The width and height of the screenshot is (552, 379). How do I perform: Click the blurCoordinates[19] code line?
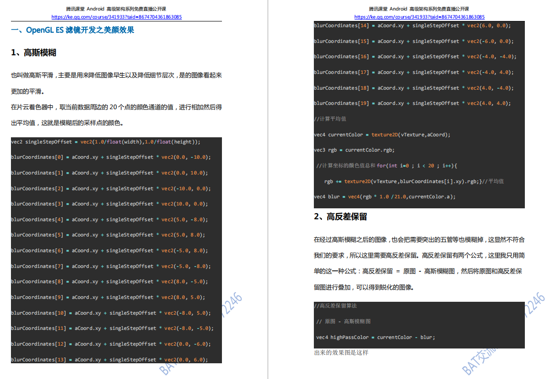412,103
